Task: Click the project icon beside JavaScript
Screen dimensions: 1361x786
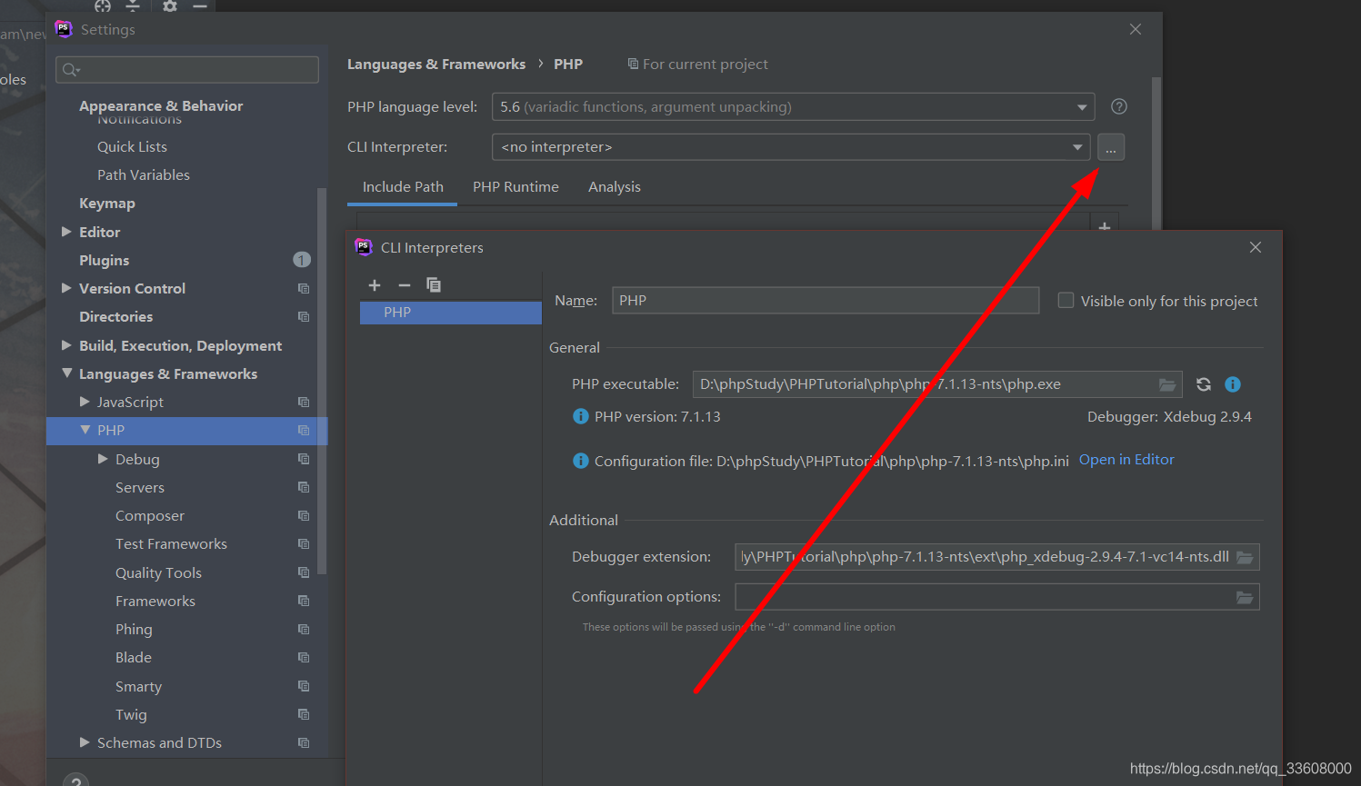Action: [x=304, y=403]
